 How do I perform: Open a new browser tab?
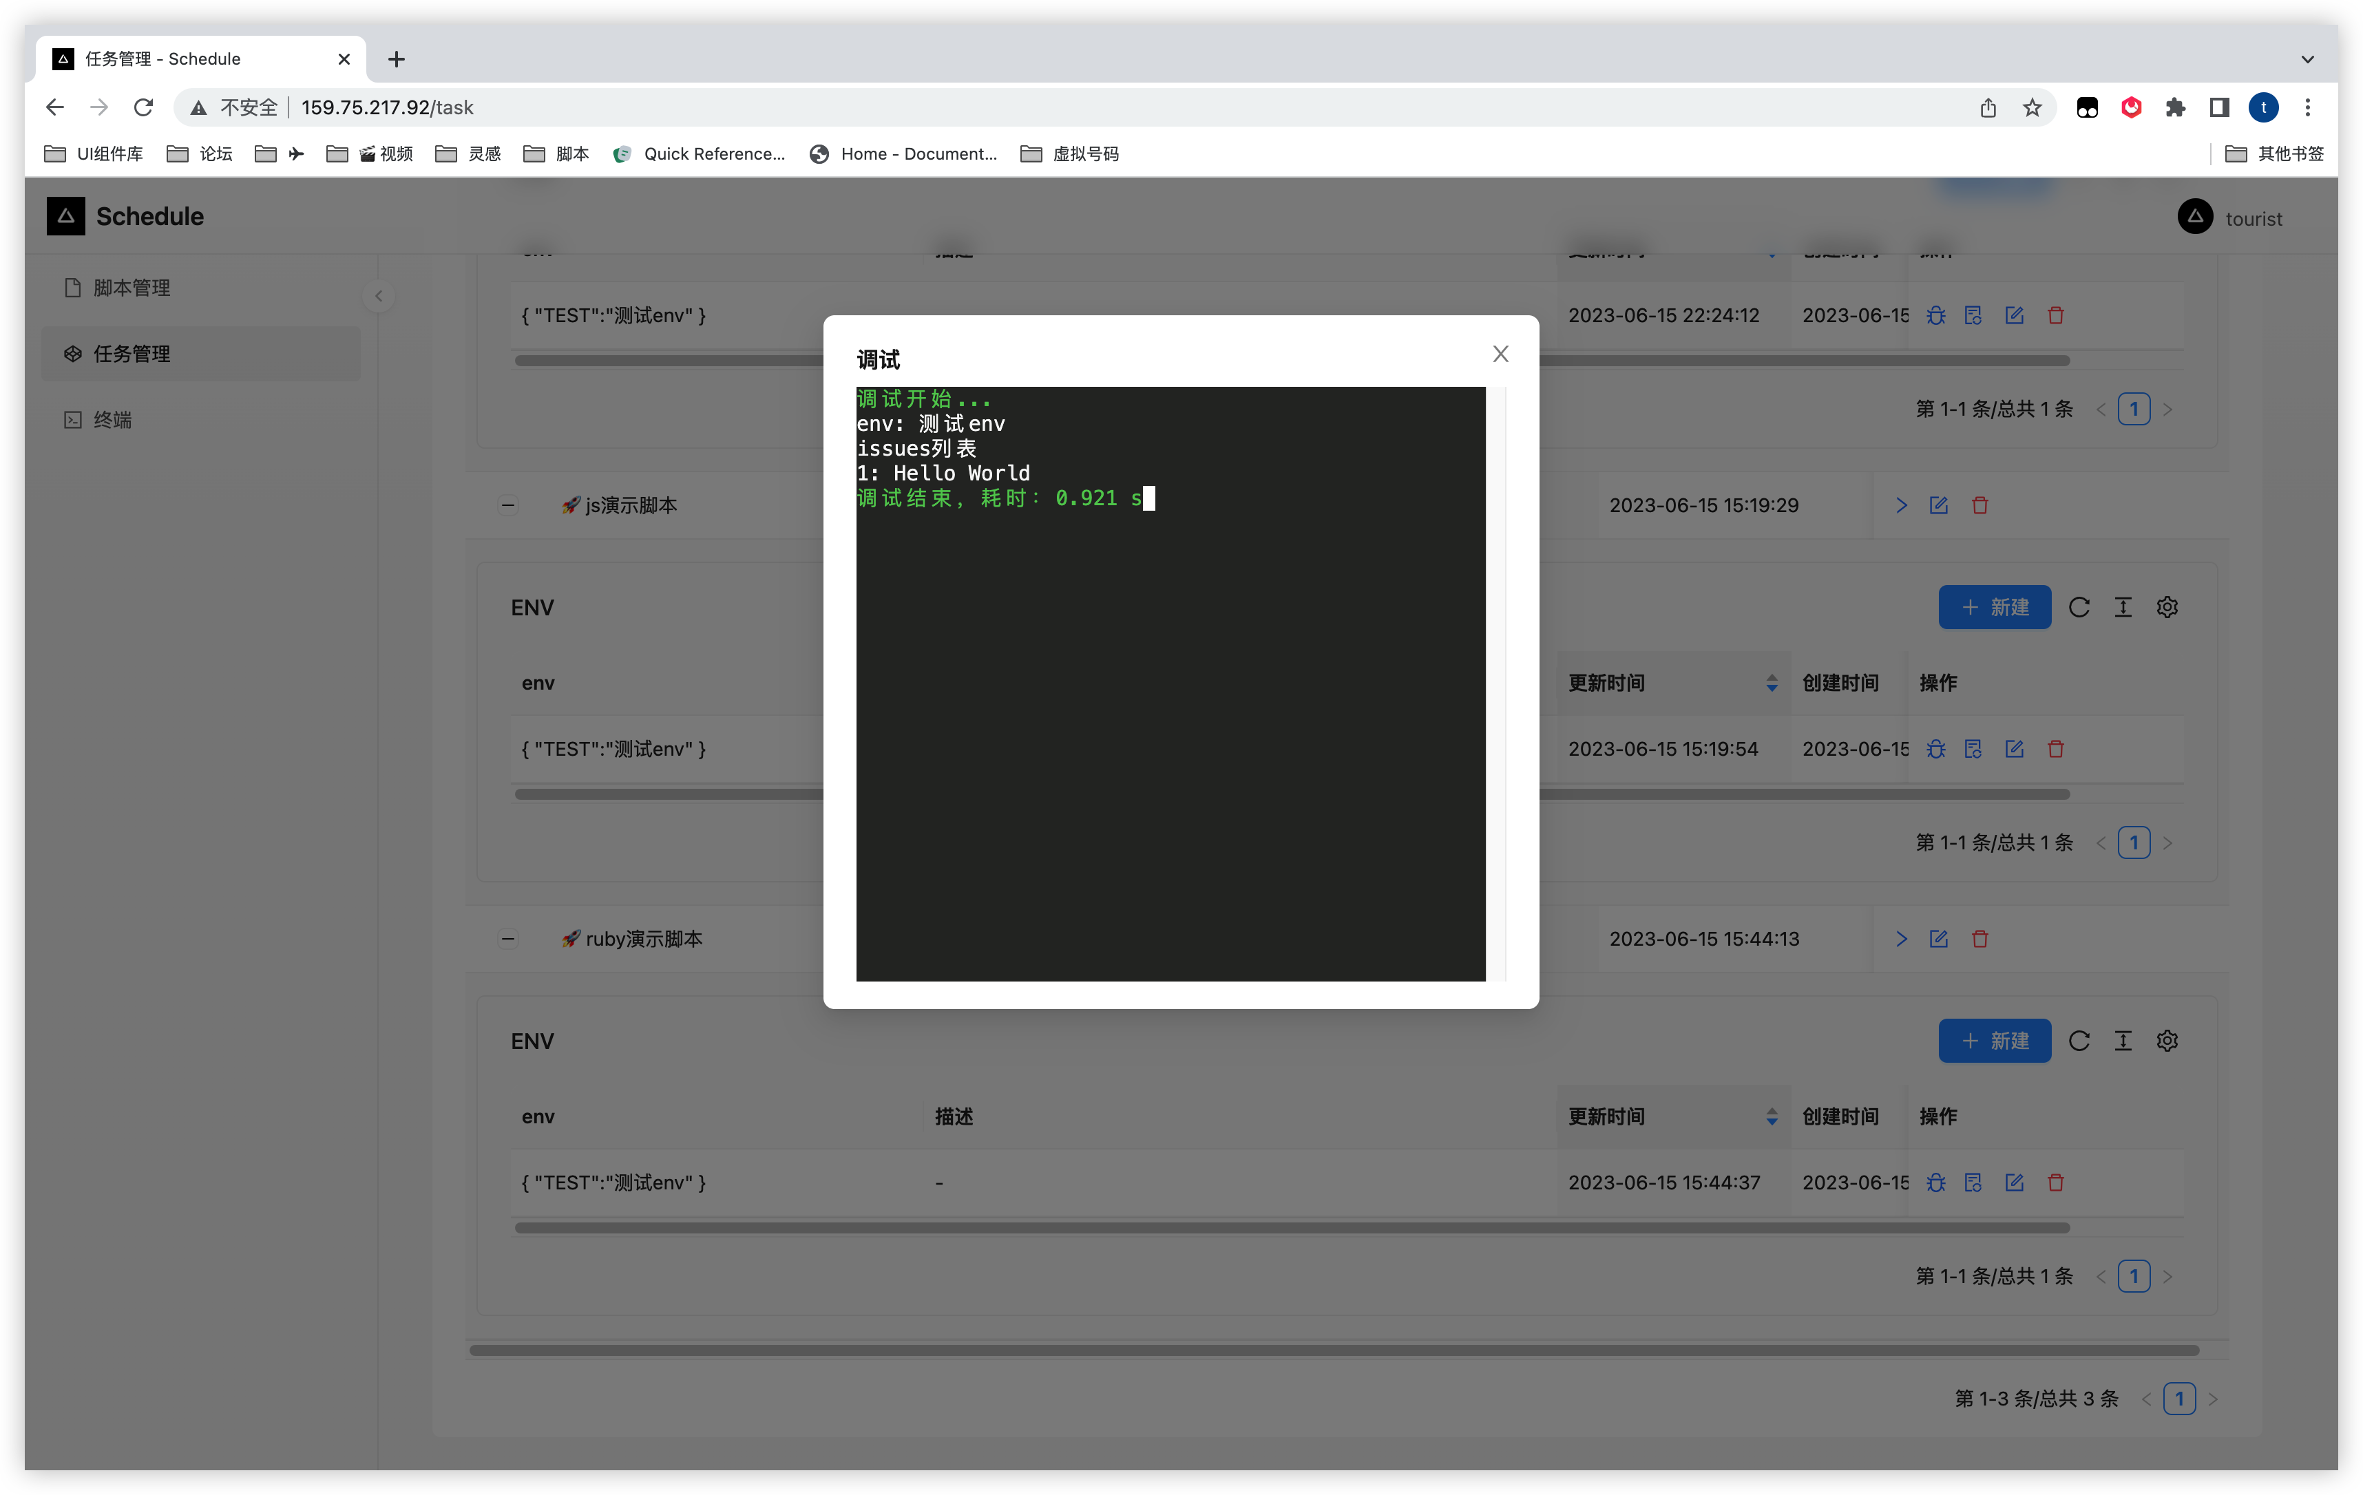click(397, 59)
